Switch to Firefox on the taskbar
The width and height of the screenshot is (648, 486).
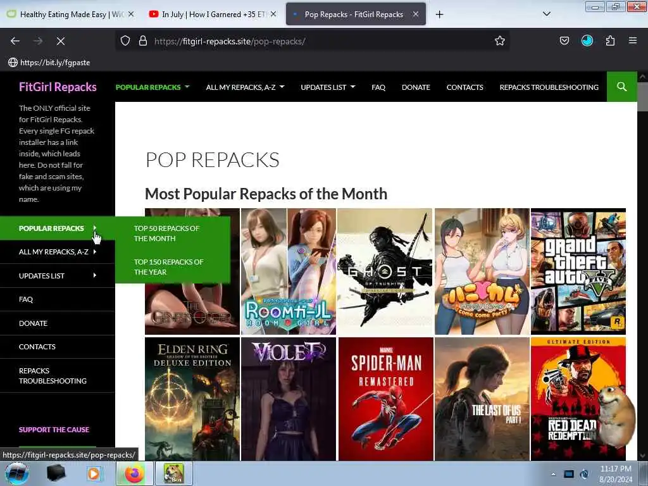(134, 473)
